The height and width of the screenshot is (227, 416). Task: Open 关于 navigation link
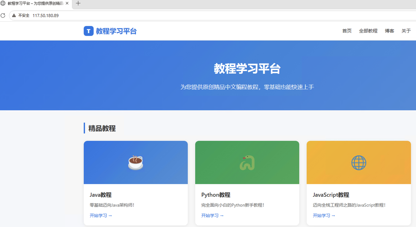pos(406,31)
